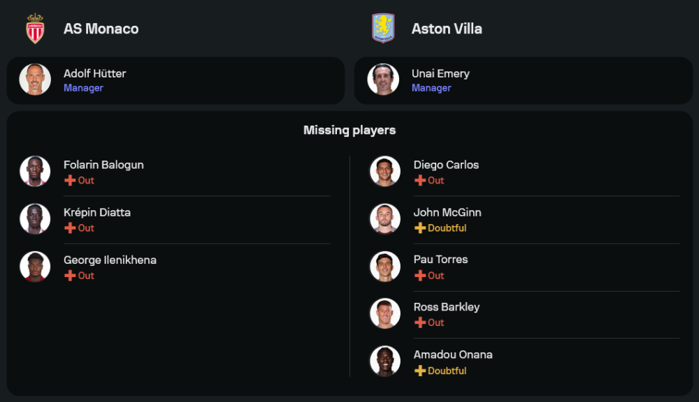Open Unai Emery's manager photo
Image resolution: width=699 pixels, height=402 pixels.
(x=383, y=80)
